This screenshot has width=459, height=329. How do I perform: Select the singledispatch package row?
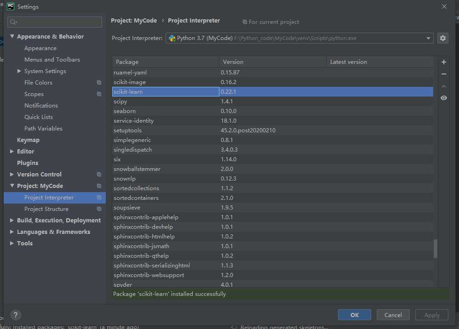pyautogui.click(x=273, y=150)
